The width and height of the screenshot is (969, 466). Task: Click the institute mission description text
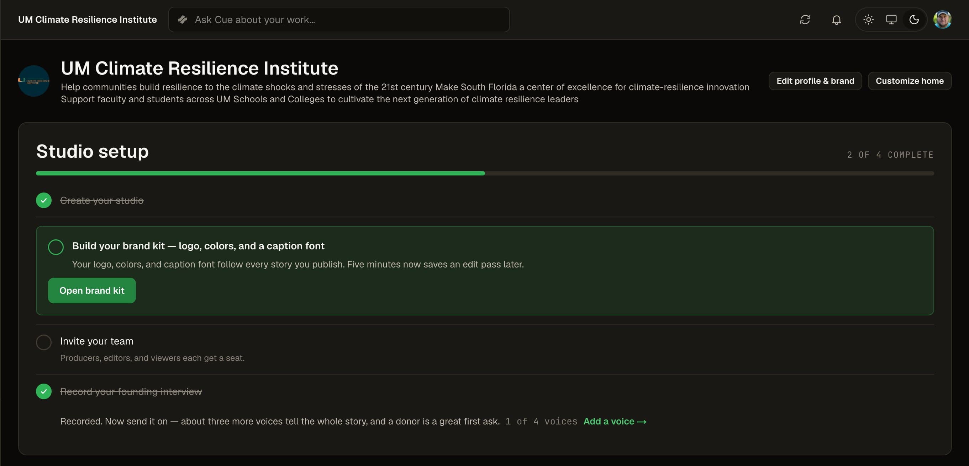pyautogui.click(x=405, y=93)
